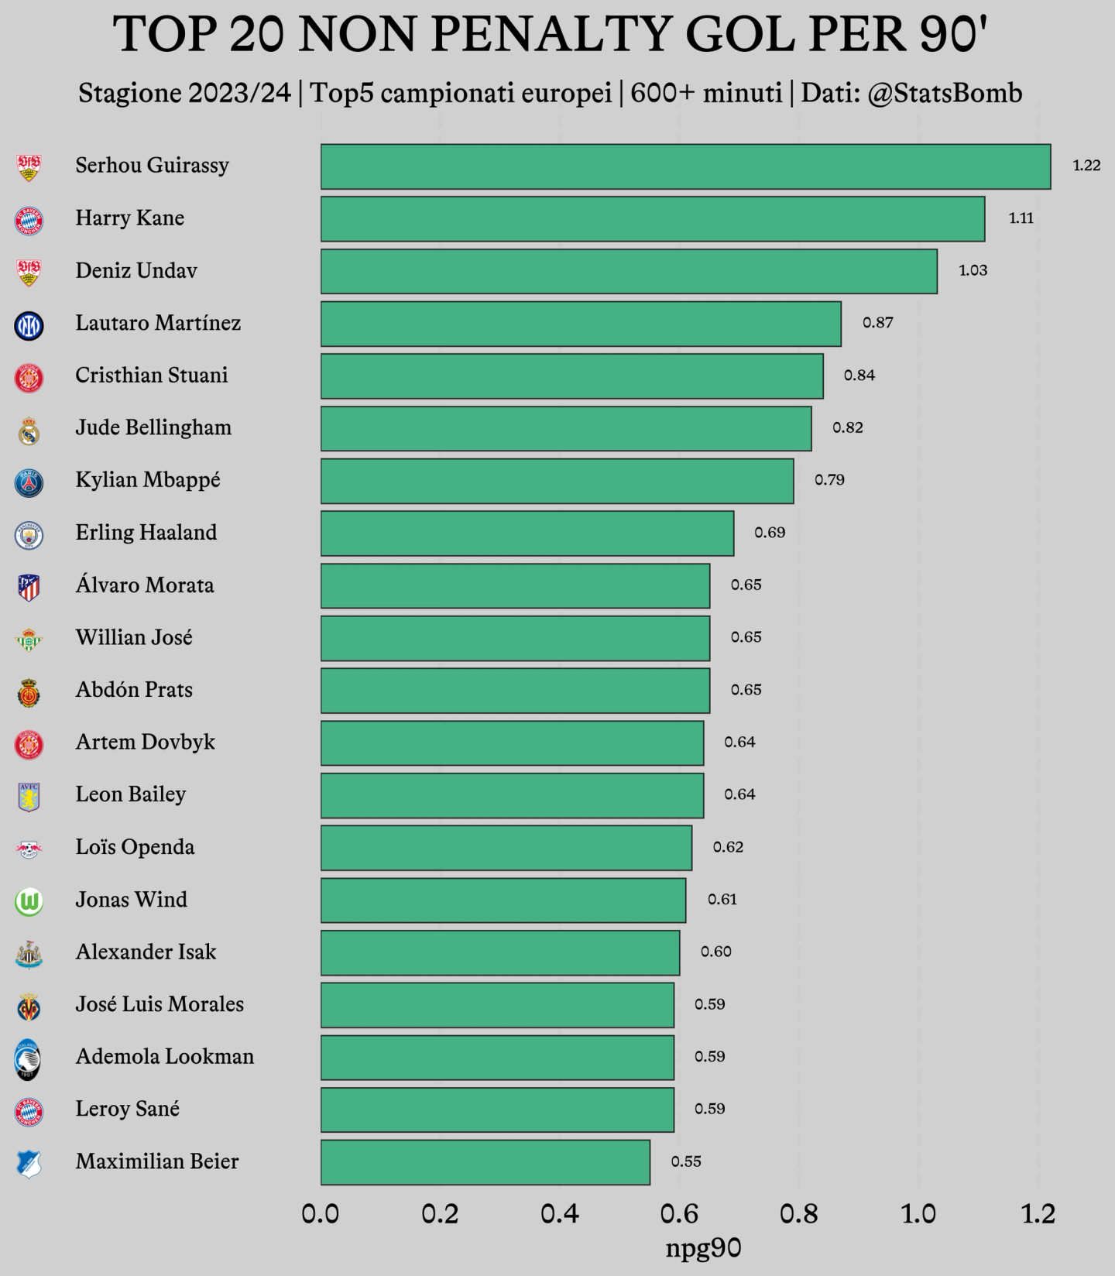Screen dimensions: 1115x1276
Task: Click the Inter Milan crest beside Lautaro Martínez
Action: point(29,326)
